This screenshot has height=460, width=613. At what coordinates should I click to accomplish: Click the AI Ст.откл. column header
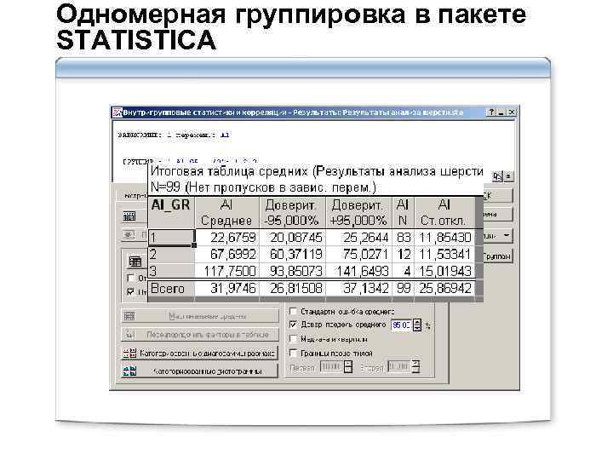[x=444, y=212]
